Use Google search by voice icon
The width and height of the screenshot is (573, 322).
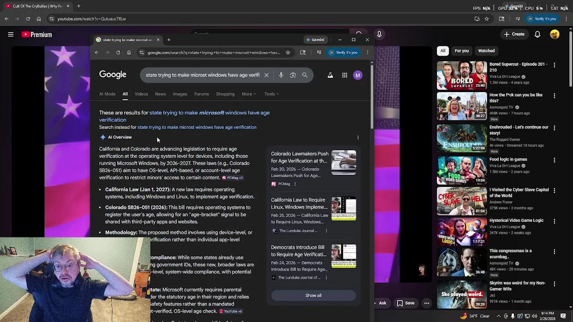pos(281,75)
